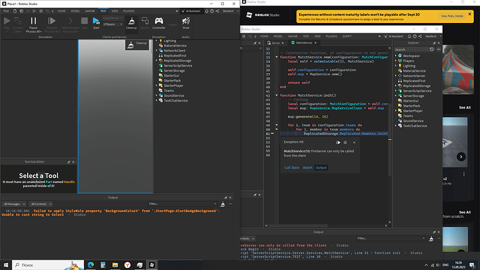Select ServerStorage in right Explorer

[x=413, y=96]
